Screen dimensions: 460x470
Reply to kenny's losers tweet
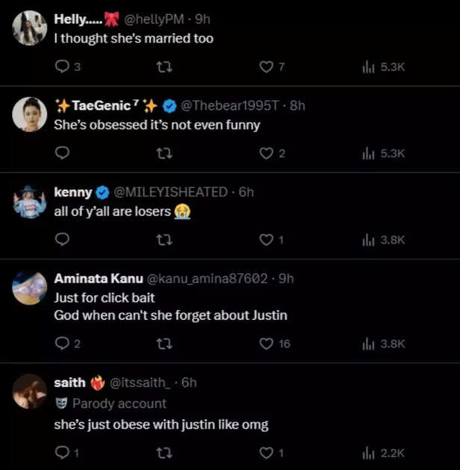[63, 240]
